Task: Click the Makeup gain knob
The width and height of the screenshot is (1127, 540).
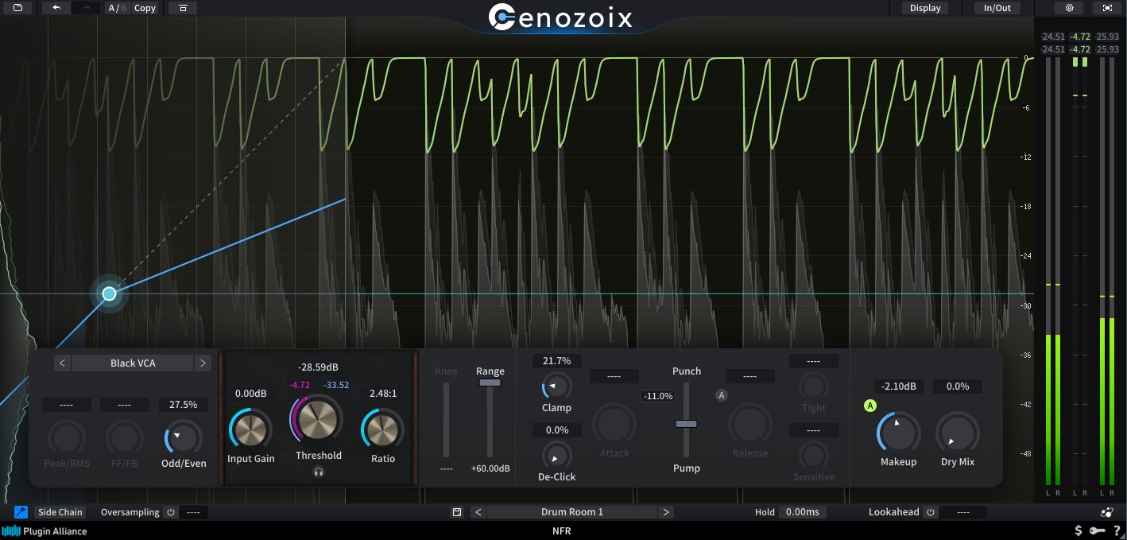Action: coord(899,433)
